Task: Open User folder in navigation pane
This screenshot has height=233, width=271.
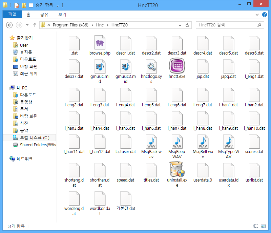Action: coord(24,45)
